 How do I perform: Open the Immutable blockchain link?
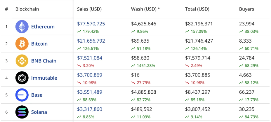(44, 78)
